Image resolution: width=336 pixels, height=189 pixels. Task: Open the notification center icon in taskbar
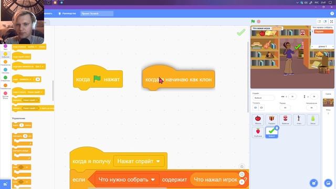pyautogui.click(x=330, y=3)
